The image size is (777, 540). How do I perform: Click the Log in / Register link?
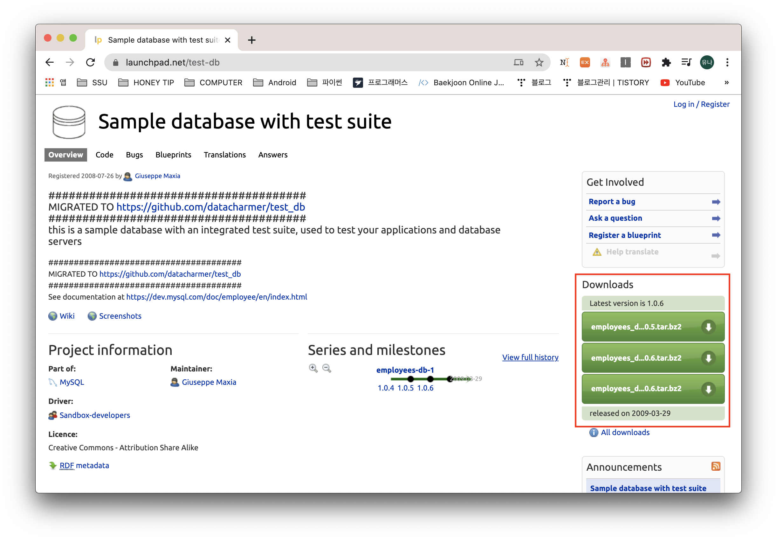click(x=701, y=104)
